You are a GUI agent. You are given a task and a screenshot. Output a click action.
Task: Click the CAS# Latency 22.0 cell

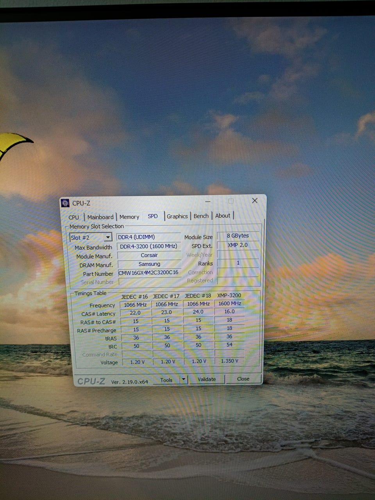(135, 313)
